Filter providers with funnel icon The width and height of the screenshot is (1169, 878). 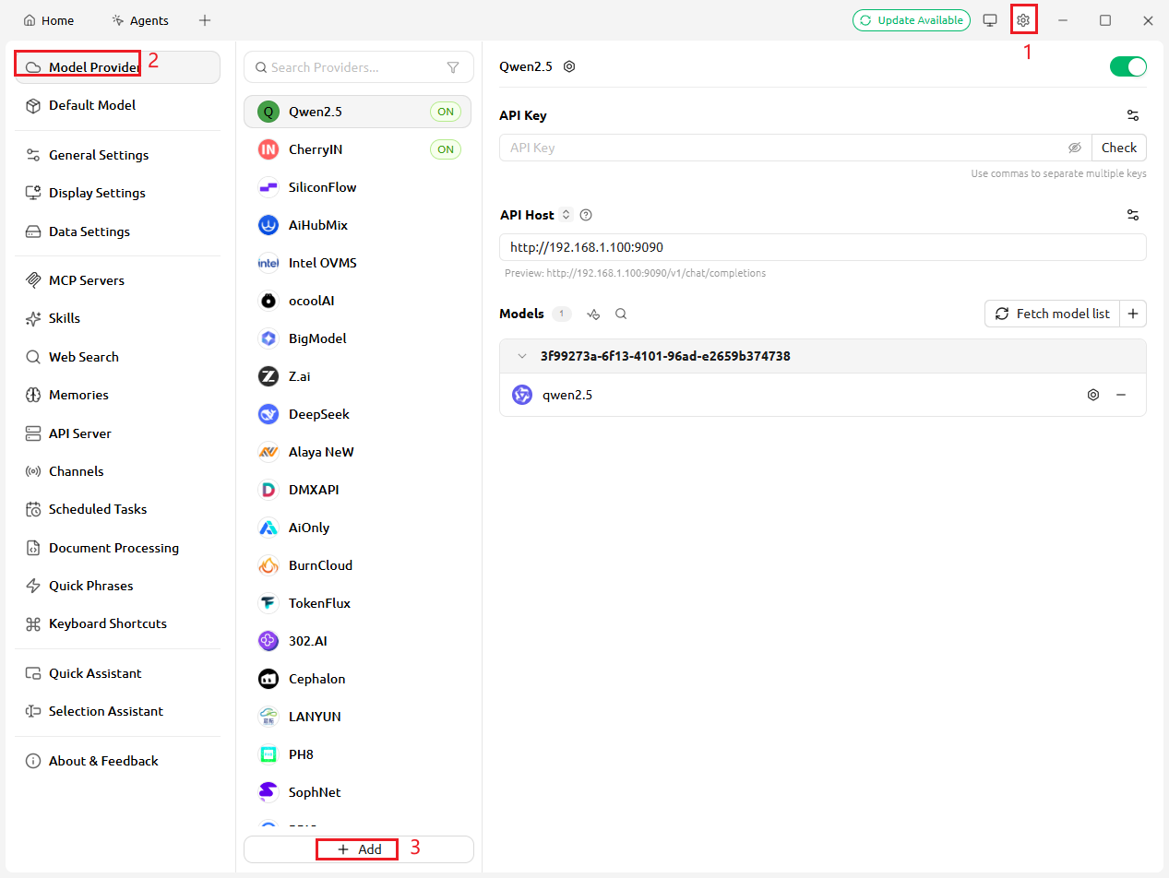coord(453,67)
